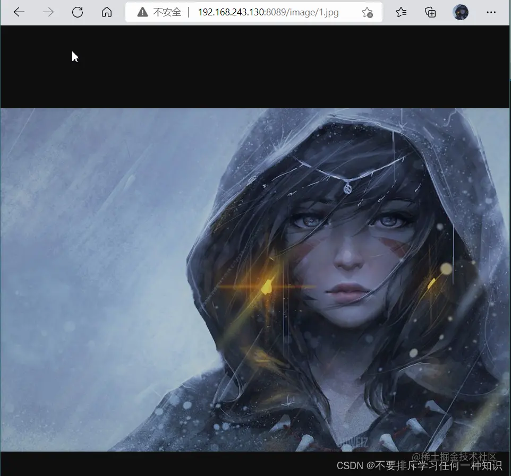Screen dimensions: 511x476
Task: Open the user profile avatar
Action: pyautogui.click(x=461, y=12)
